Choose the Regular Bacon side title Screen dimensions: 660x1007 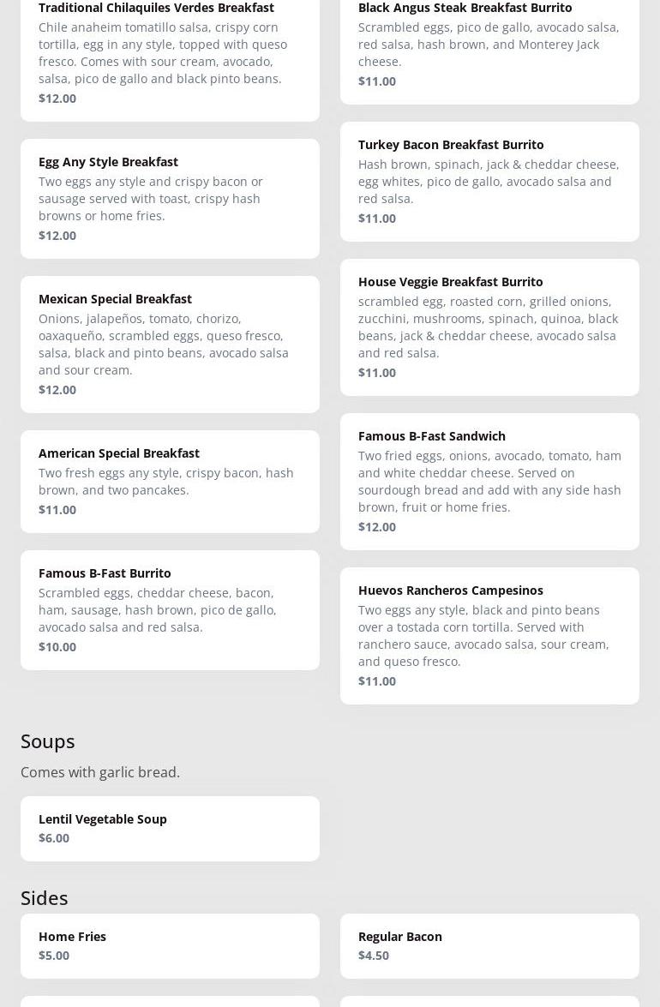[400, 936]
